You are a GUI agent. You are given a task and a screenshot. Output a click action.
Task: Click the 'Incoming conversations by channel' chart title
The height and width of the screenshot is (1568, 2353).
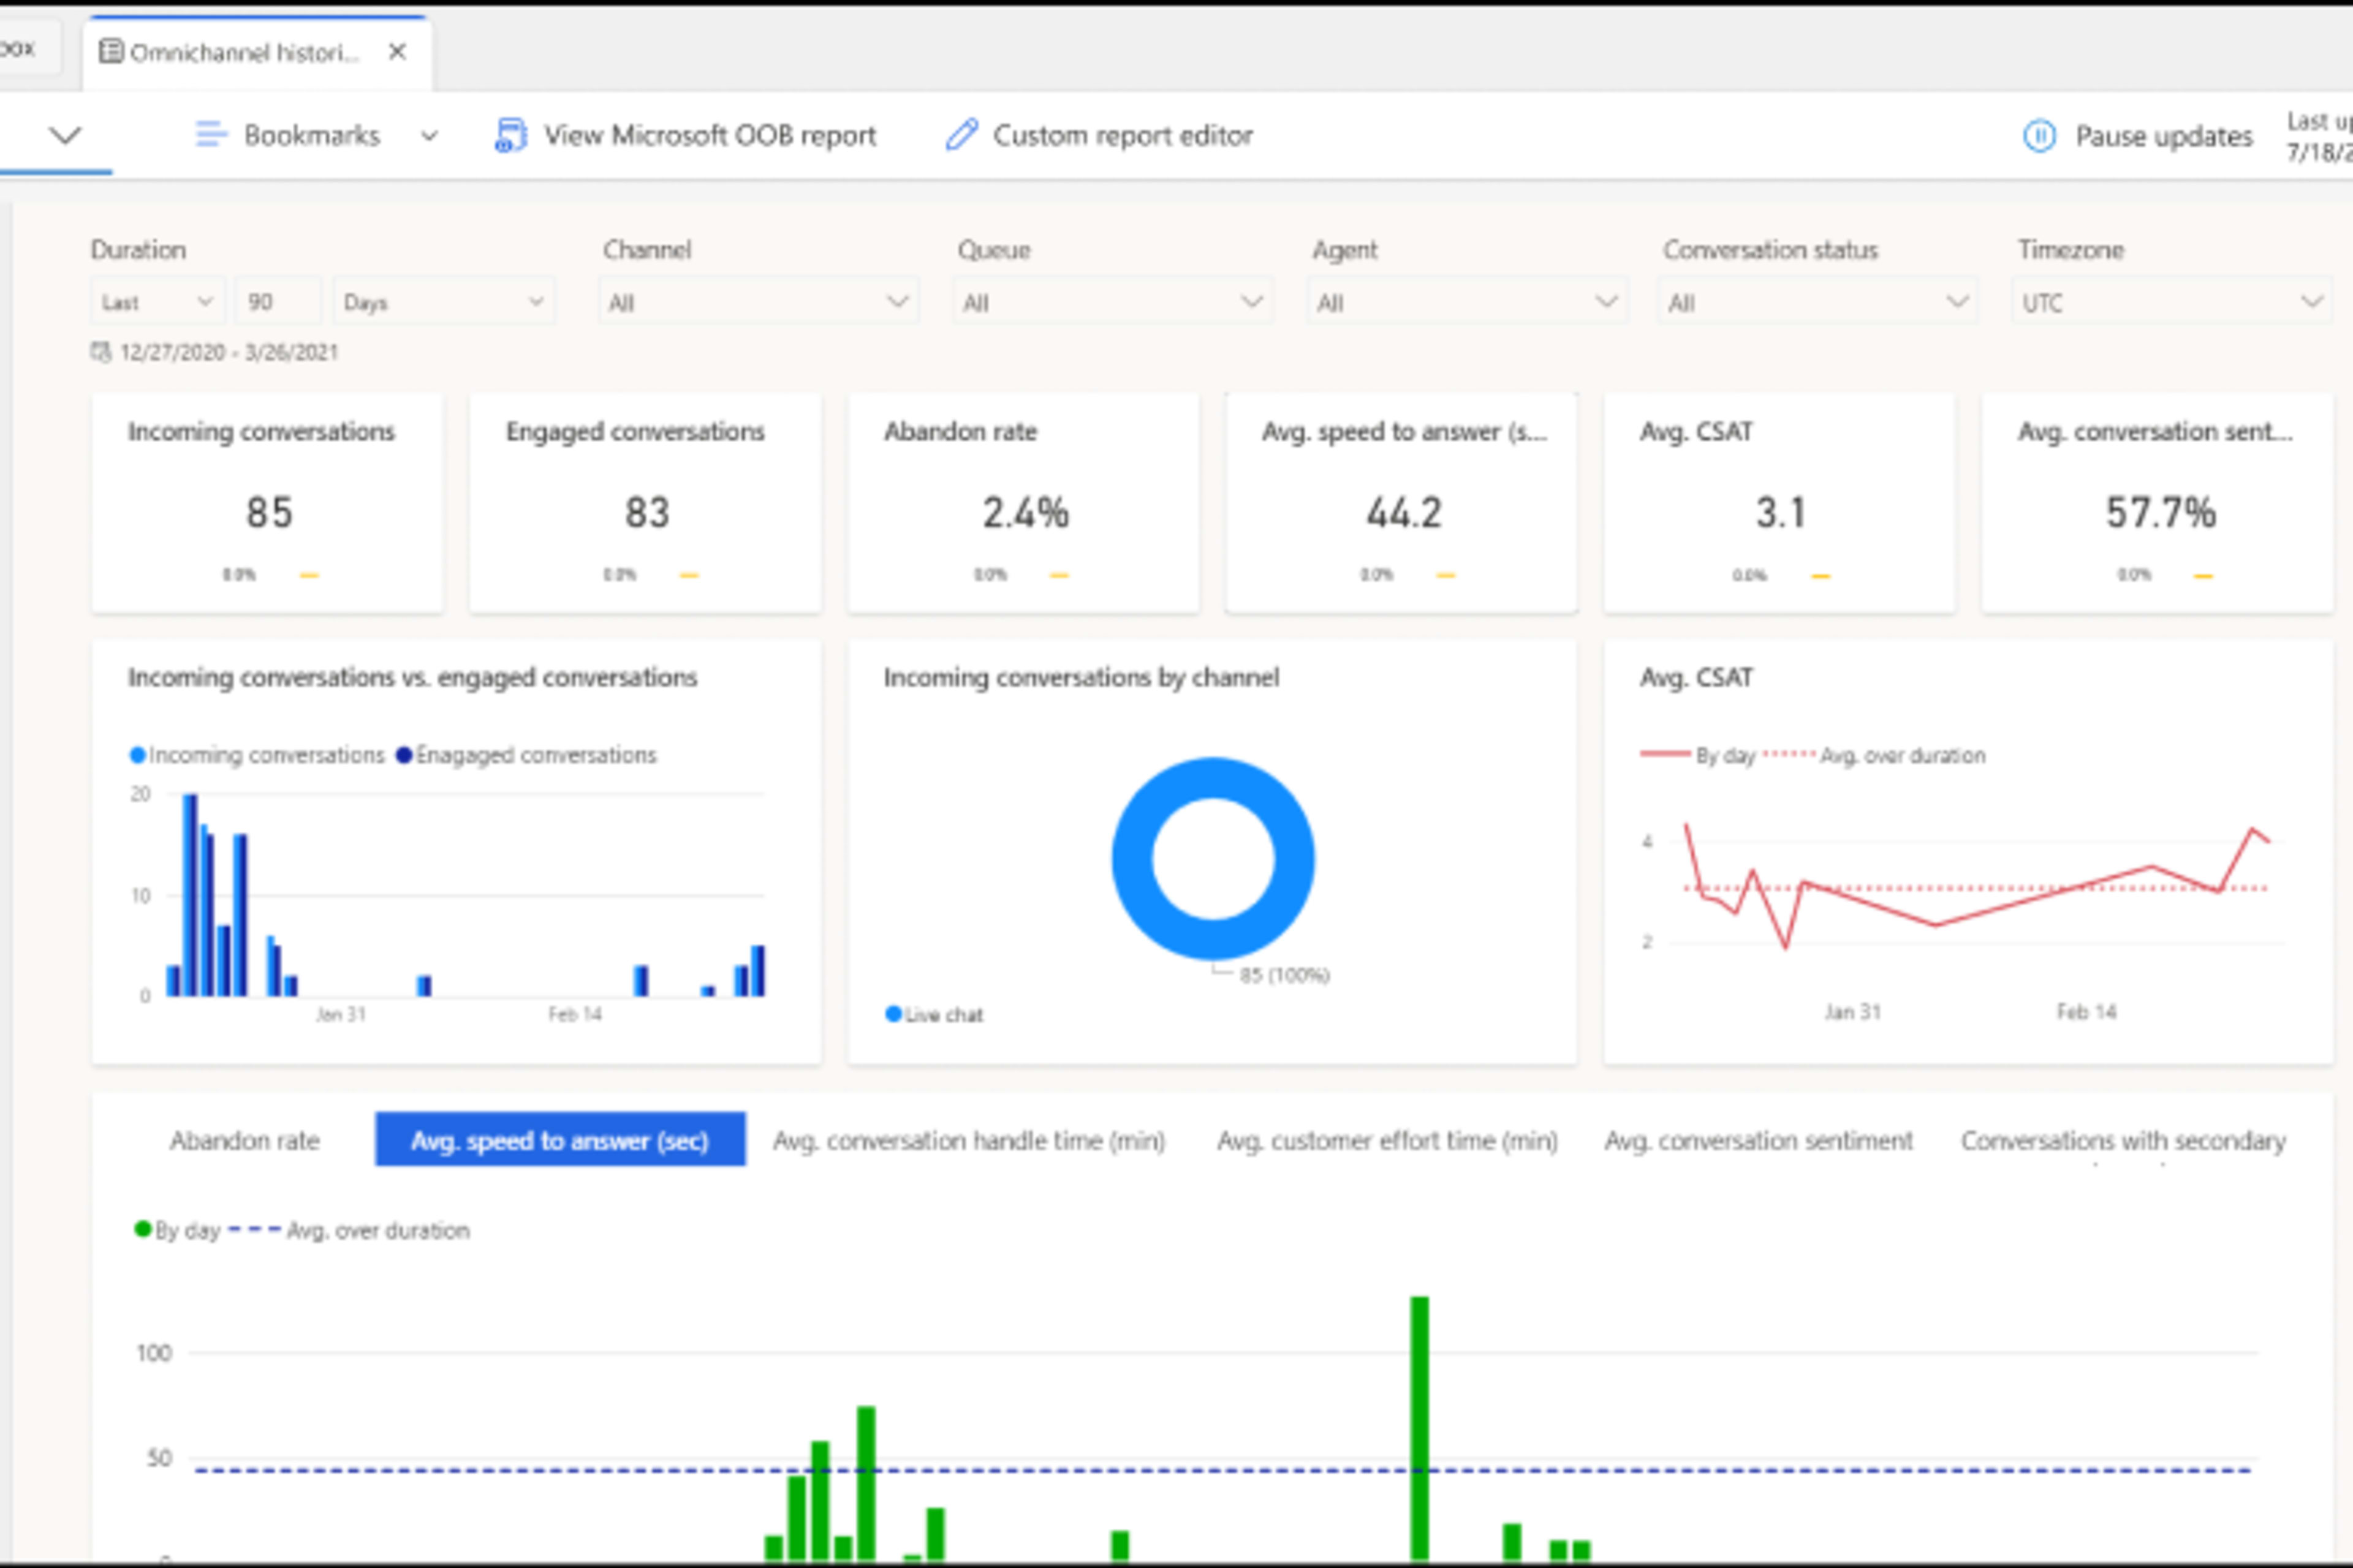click(x=1082, y=677)
